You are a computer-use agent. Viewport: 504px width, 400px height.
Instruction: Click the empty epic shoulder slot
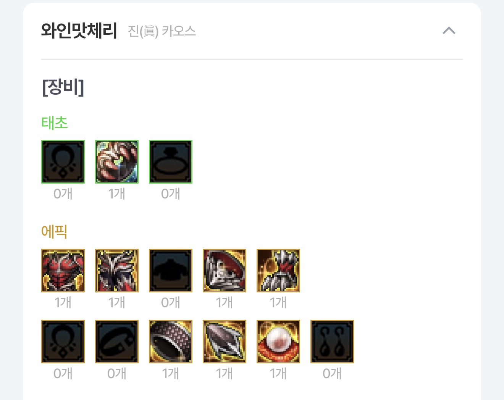pyautogui.click(x=171, y=271)
